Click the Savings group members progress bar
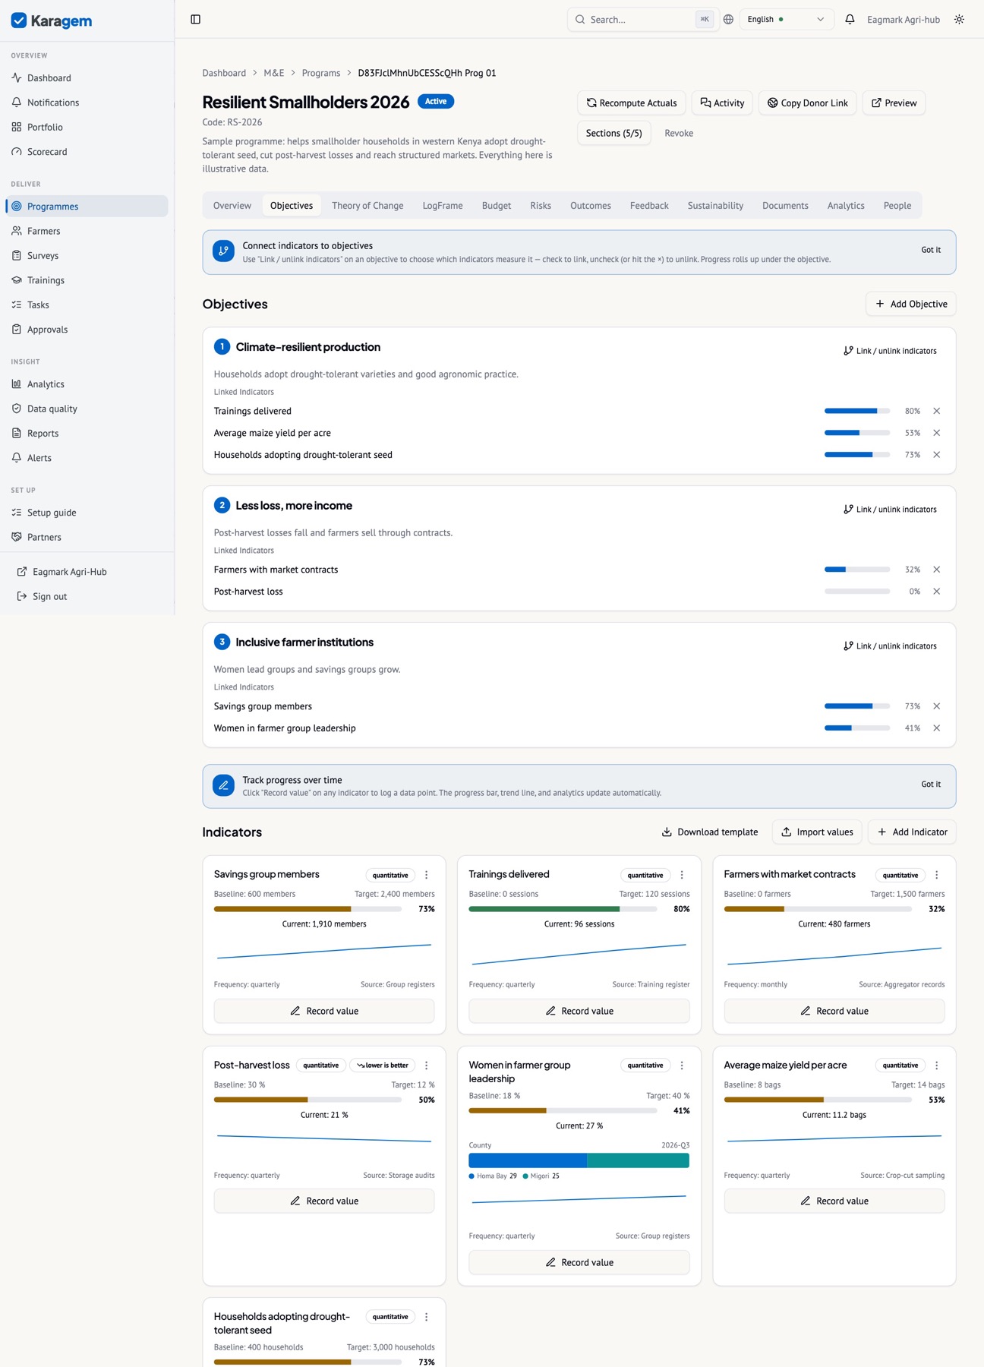The height and width of the screenshot is (1367, 984). point(307,909)
